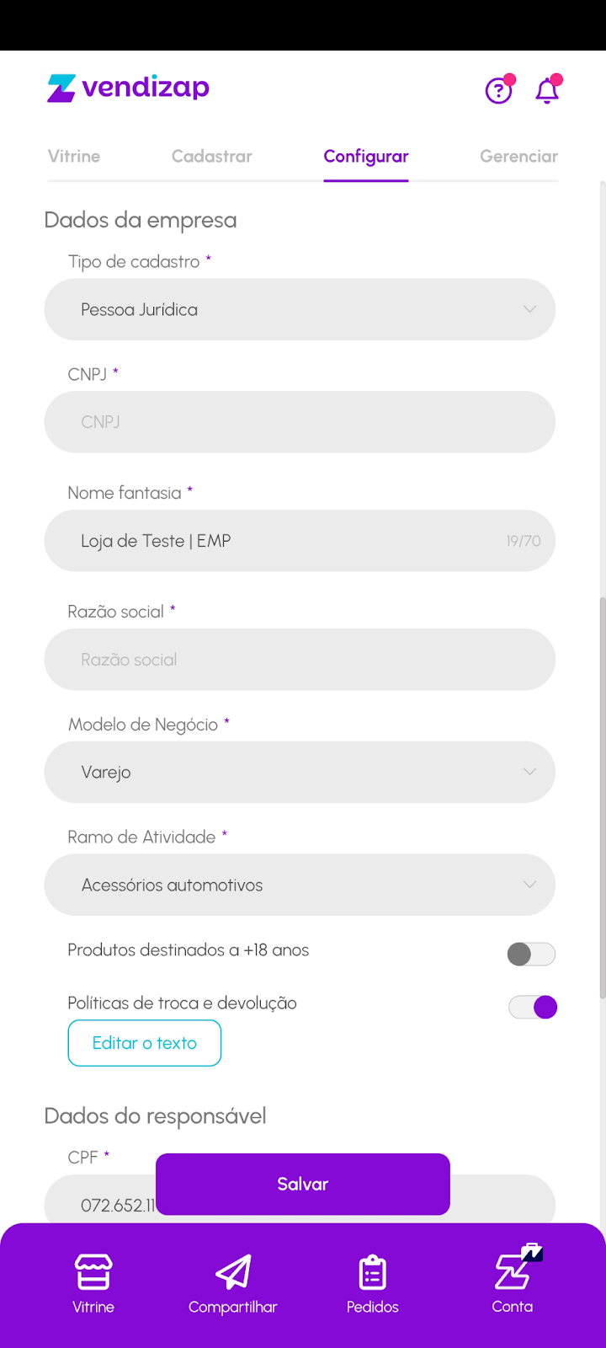Image resolution: width=606 pixels, height=1348 pixels.
Task: Select the top Vitrine tab
Action: [74, 157]
